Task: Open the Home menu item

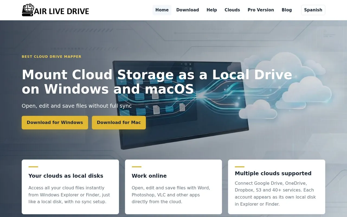Action: [x=162, y=10]
